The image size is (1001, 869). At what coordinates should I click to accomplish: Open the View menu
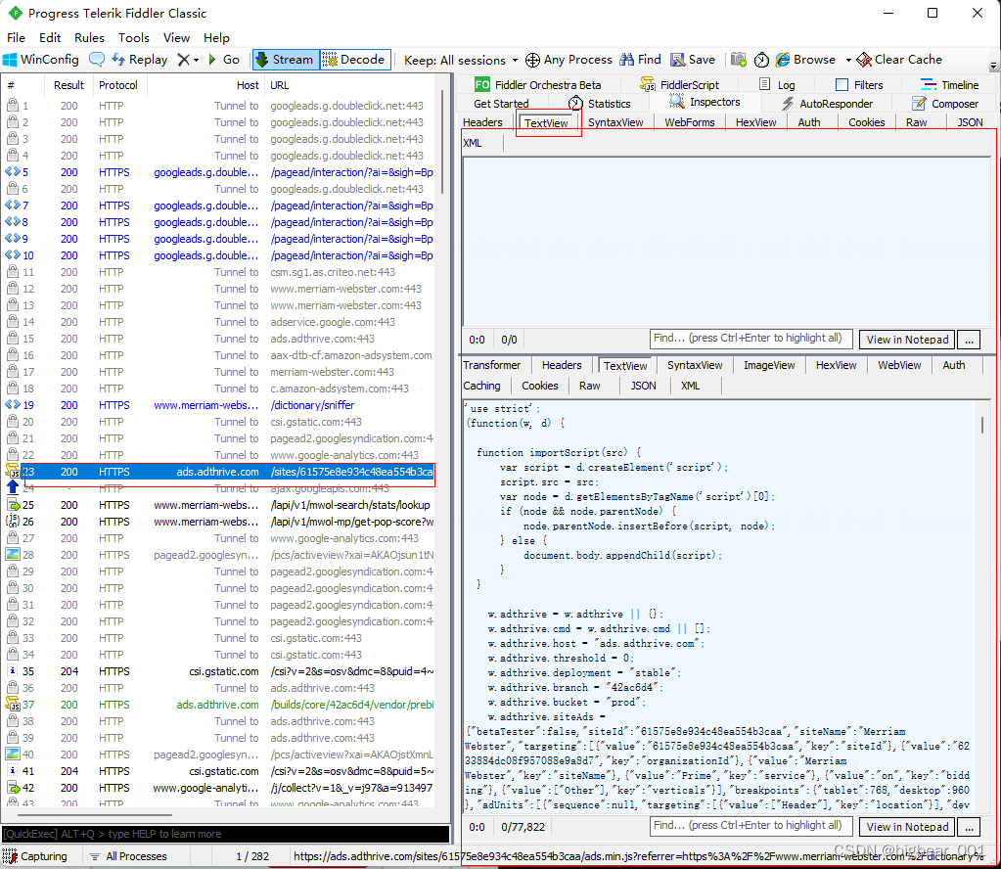pyautogui.click(x=177, y=37)
